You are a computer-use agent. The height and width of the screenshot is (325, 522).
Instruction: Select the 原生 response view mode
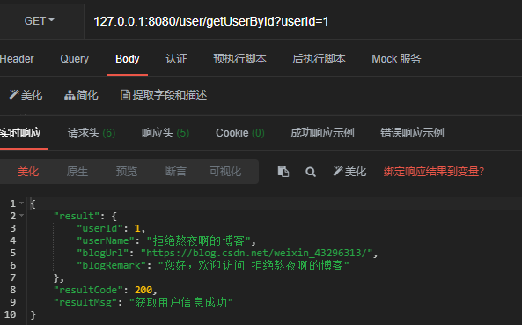pyautogui.click(x=77, y=172)
